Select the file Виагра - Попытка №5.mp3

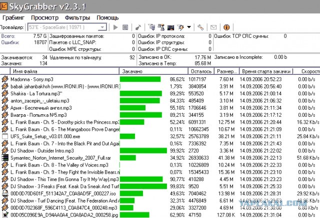pyautogui.click(x=38, y=115)
